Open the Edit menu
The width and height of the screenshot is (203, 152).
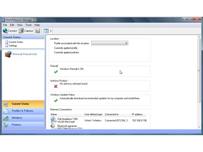pyautogui.click(x=12, y=25)
